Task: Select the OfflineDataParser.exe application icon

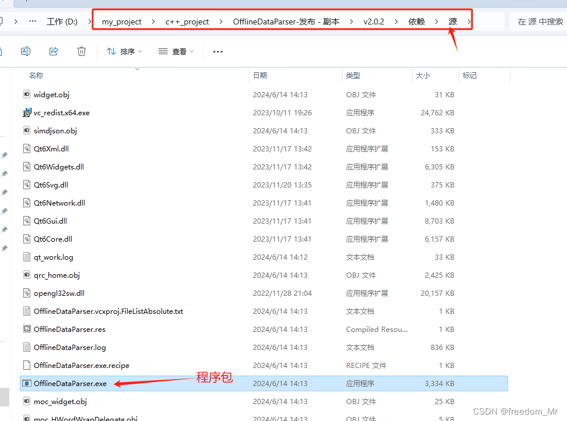Action: tap(27, 383)
